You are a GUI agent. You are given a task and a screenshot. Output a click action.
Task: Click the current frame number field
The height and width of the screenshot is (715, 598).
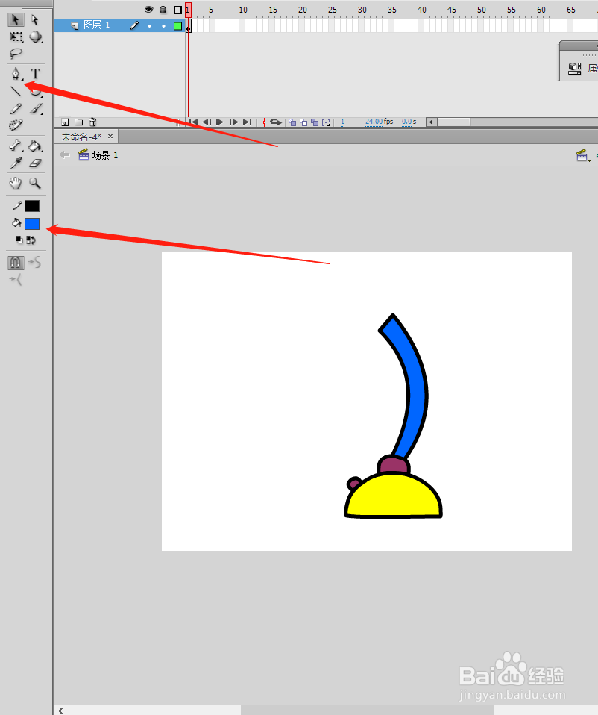click(342, 122)
